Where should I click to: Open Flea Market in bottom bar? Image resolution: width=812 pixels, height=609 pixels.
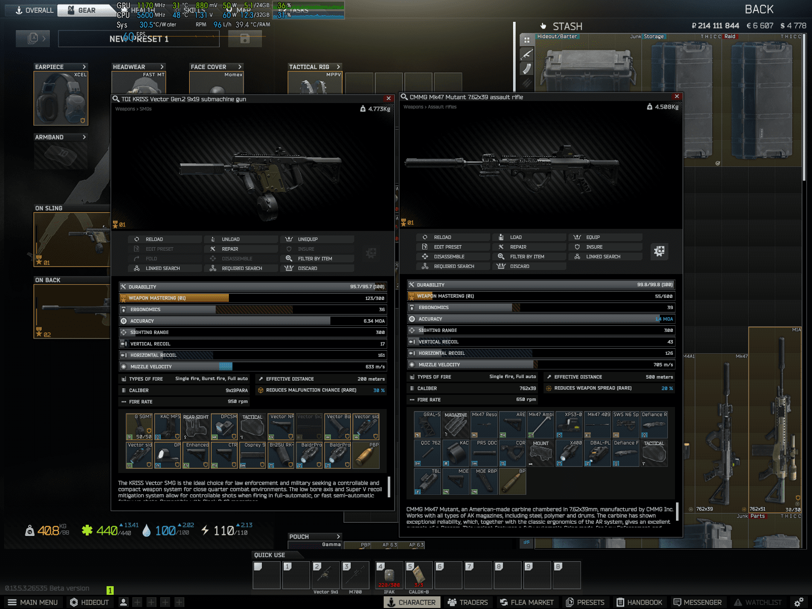tap(527, 602)
